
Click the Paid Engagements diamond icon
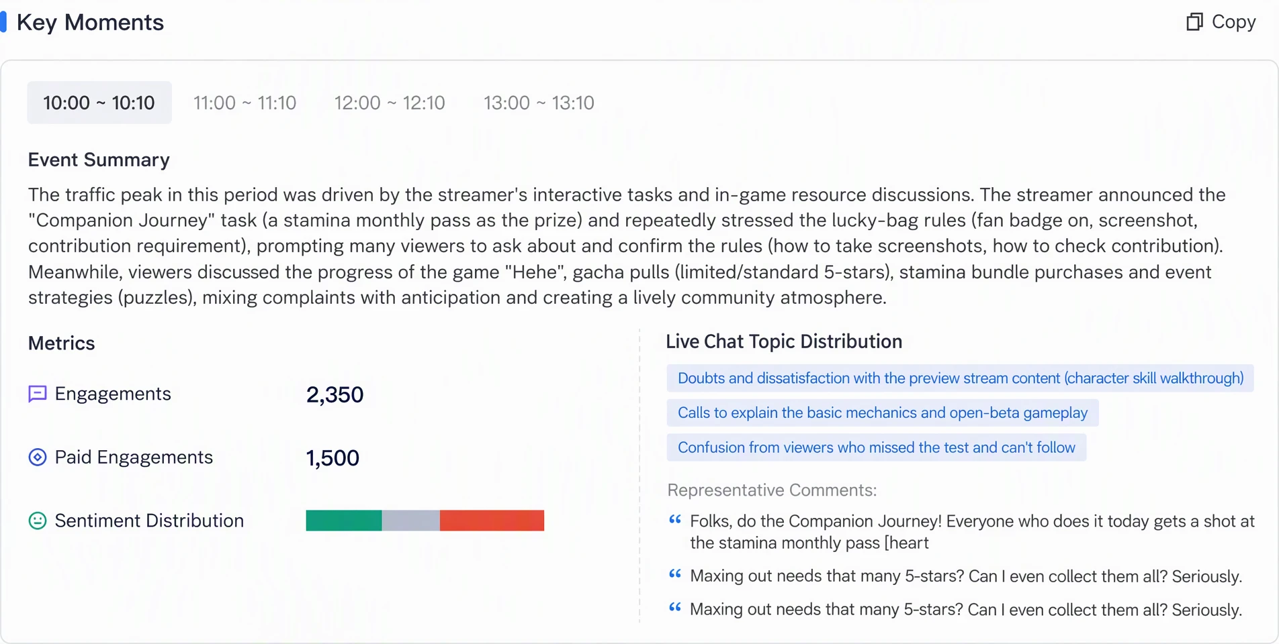pyautogui.click(x=38, y=458)
